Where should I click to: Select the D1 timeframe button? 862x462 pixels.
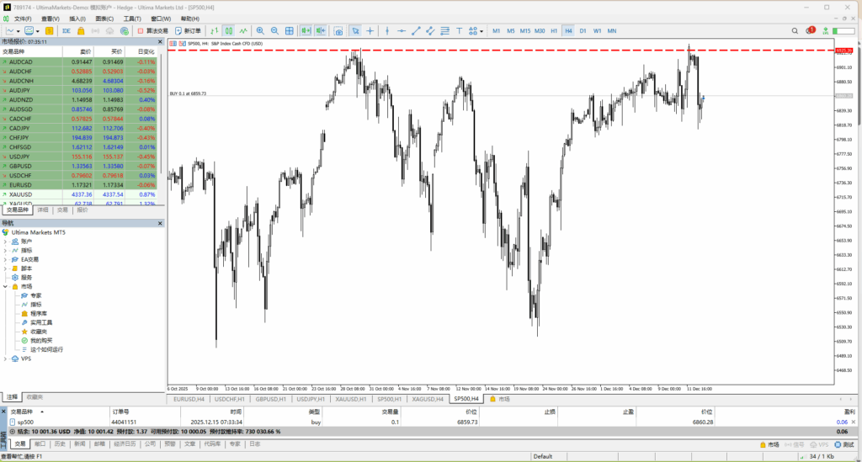(583, 31)
